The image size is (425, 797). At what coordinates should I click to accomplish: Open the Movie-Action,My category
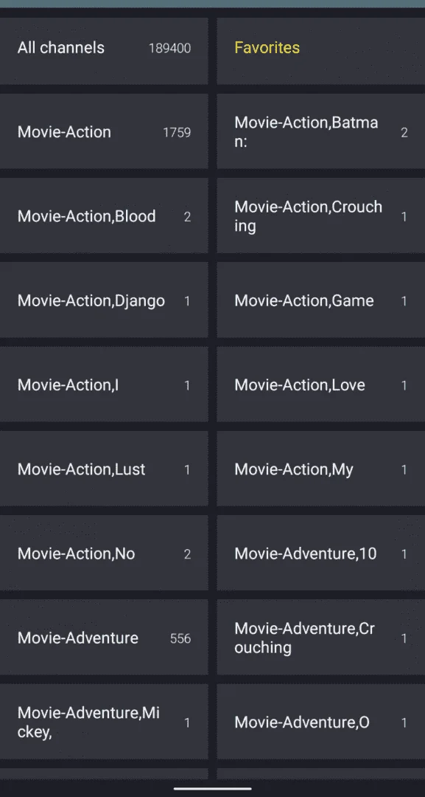tap(321, 469)
